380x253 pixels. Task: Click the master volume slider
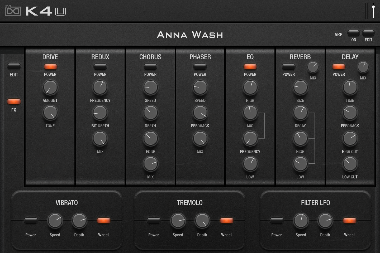373,11
